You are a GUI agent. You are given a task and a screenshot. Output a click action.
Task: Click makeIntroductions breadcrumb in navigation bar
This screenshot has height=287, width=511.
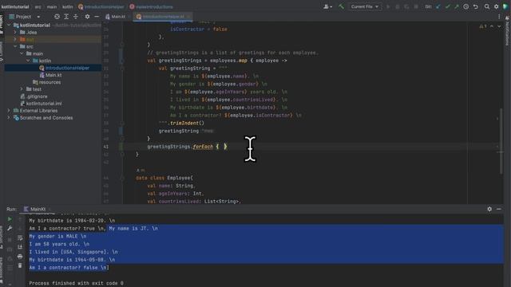[152, 6]
